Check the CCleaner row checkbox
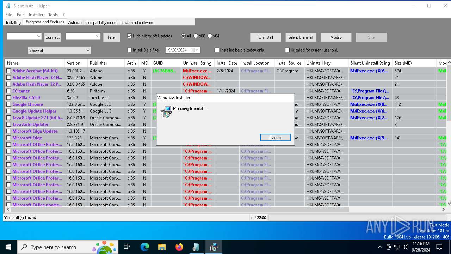Screen dimensions: 451x254 coord(9,91)
